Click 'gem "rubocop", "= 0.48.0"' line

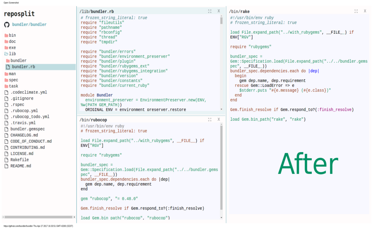[109, 199]
